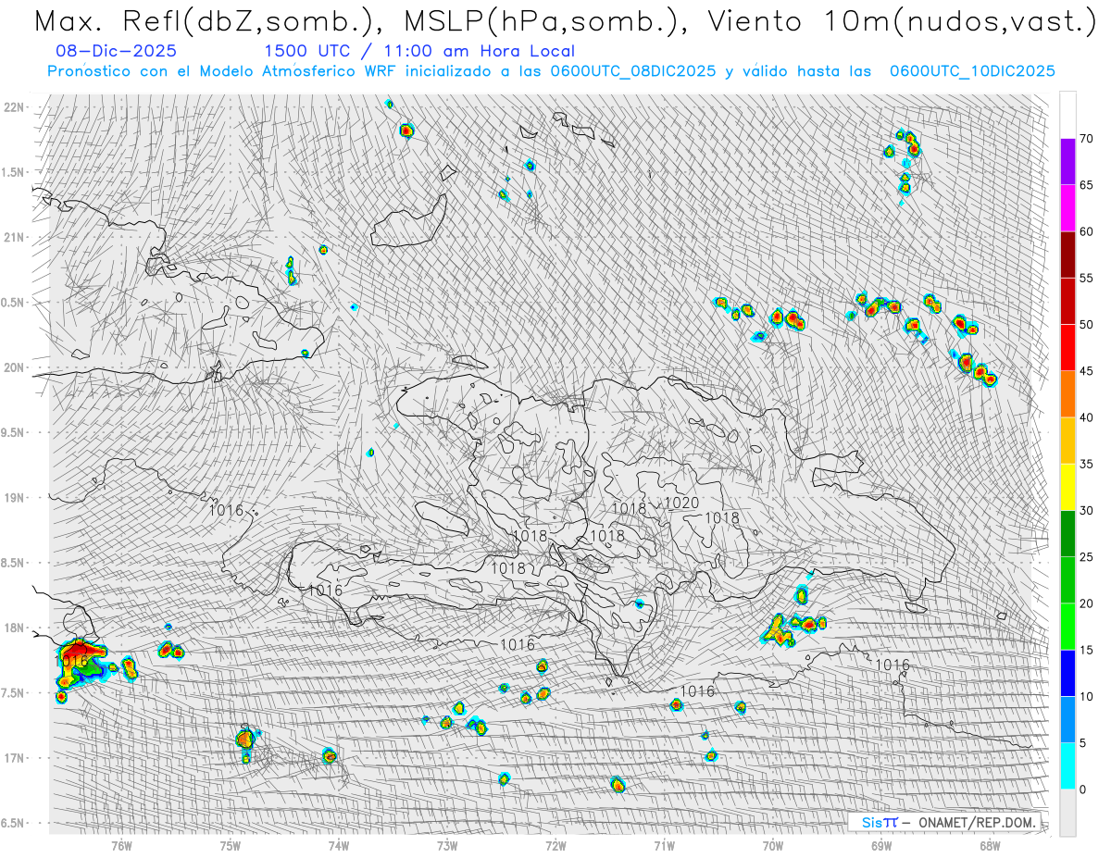The width and height of the screenshot is (1111, 858).
Task: Select the light blue 5-10 dBZ segment
Action: tap(1067, 719)
